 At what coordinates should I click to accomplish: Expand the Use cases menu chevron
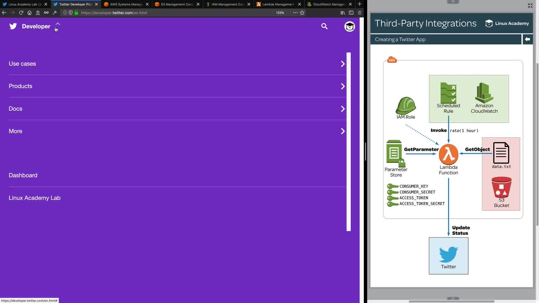(343, 64)
